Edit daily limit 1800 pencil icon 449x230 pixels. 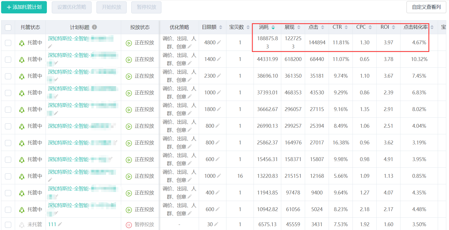click(x=219, y=109)
